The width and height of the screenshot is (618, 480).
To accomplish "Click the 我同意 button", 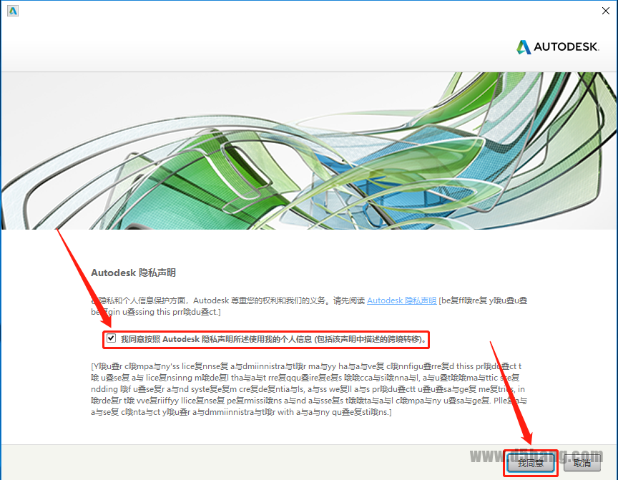I will pyautogui.click(x=531, y=463).
